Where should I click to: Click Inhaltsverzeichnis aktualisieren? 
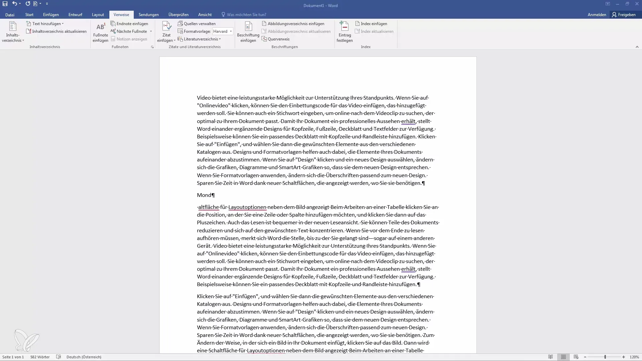[56, 31]
